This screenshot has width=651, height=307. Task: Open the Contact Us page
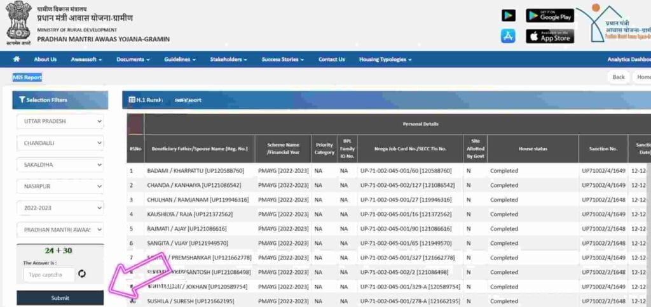[332, 59]
